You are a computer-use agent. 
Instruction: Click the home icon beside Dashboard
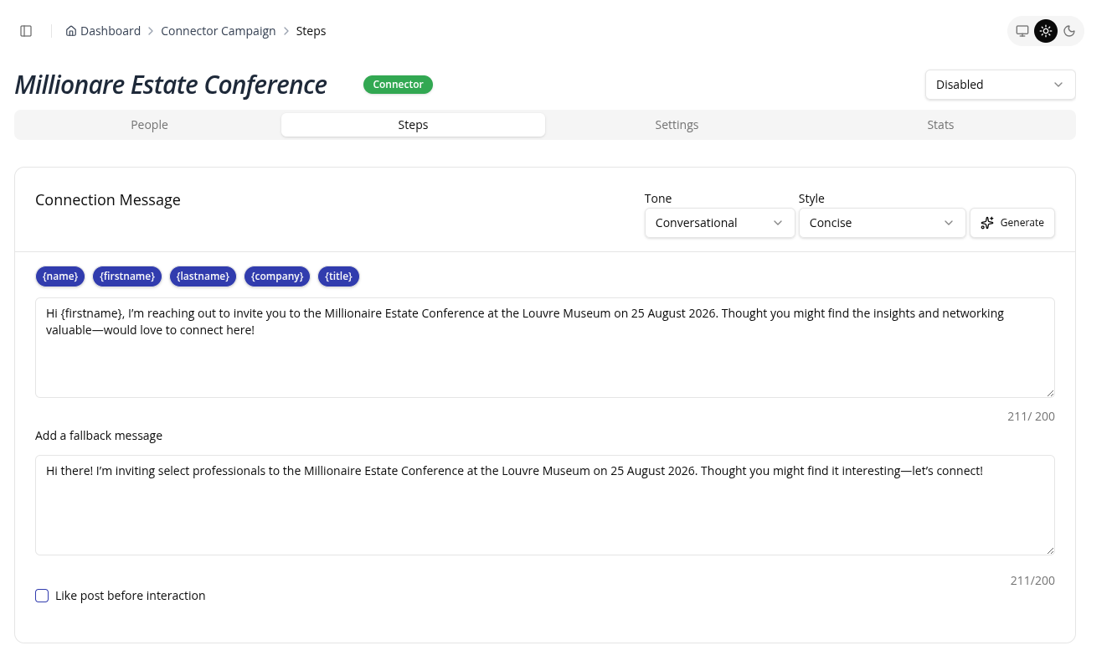(71, 31)
